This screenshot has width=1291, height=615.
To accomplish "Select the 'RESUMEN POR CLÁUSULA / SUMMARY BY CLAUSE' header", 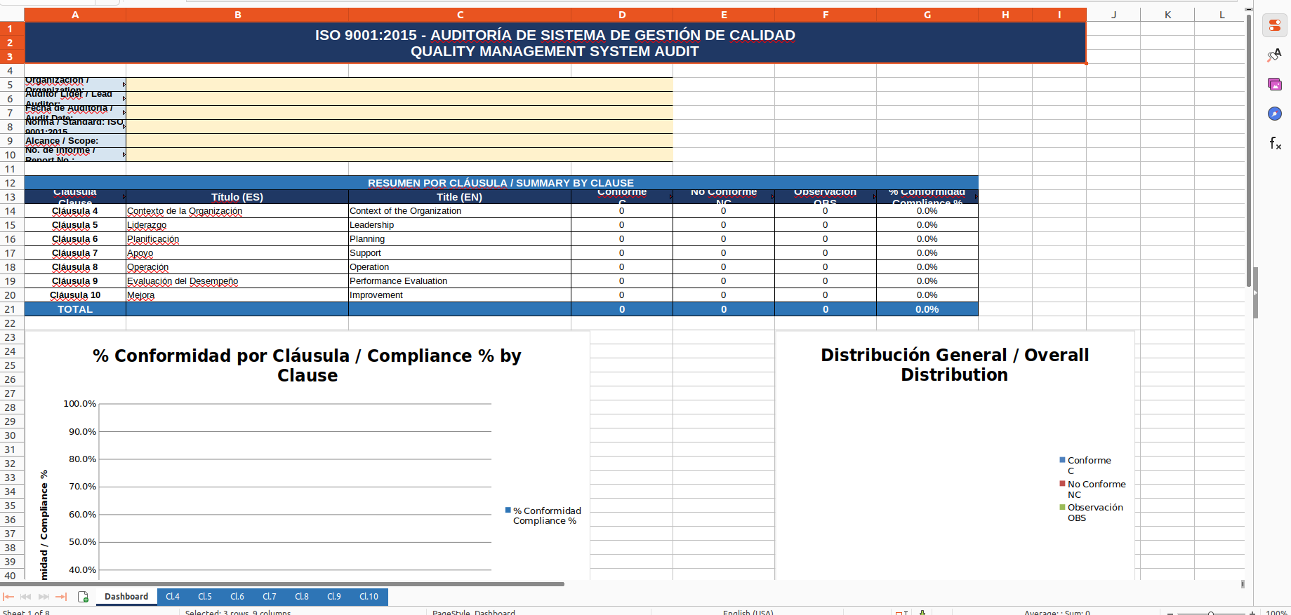I will (x=501, y=183).
